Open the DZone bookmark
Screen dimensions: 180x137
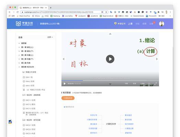(36, 16)
